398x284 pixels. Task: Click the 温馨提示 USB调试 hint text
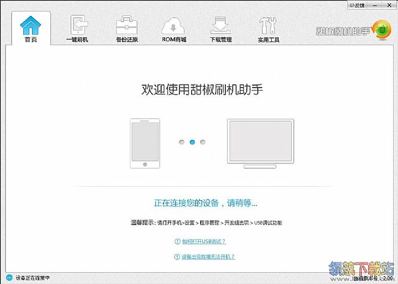point(206,223)
